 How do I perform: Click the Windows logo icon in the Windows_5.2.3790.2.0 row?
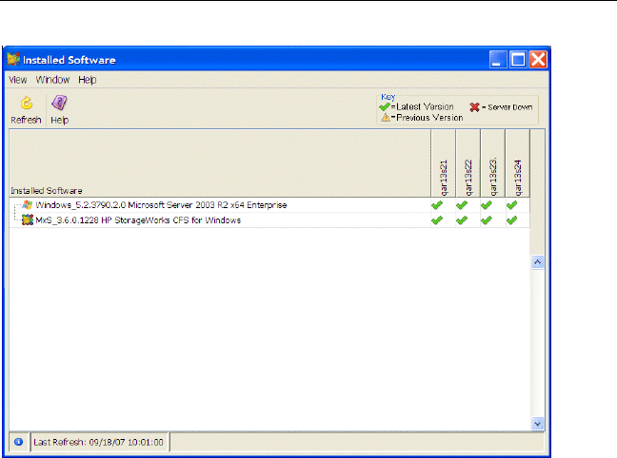(28, 204)
